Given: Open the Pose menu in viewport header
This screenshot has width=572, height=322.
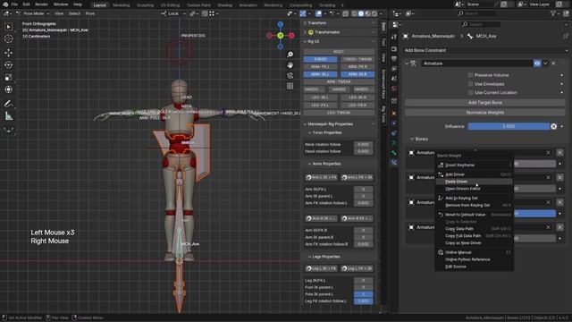Looking at the screenshot, I should 90,13.
